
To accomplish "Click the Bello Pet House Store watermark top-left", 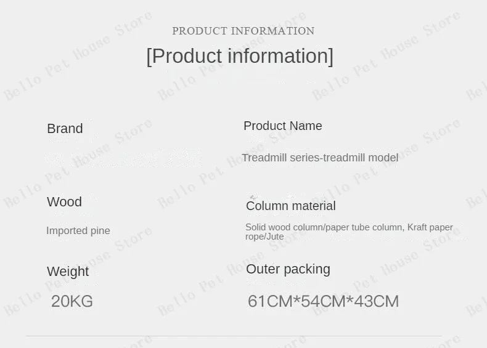I will tap(78, 55).
